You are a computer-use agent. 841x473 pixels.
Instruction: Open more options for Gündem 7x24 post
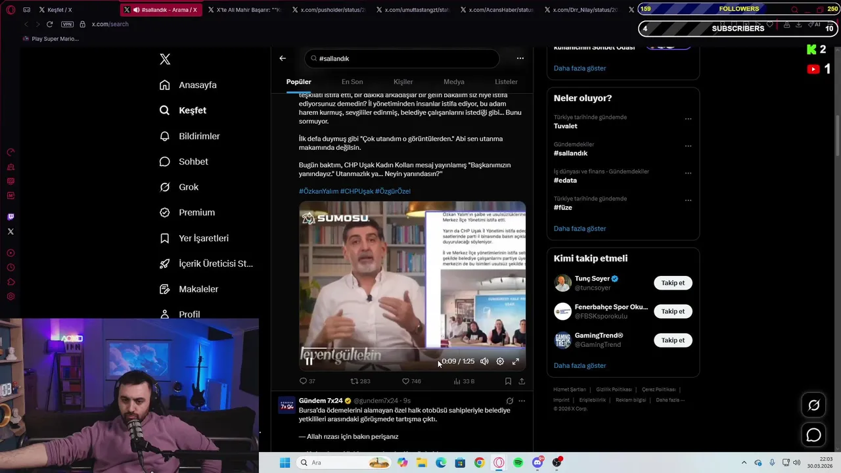point(522,401)
